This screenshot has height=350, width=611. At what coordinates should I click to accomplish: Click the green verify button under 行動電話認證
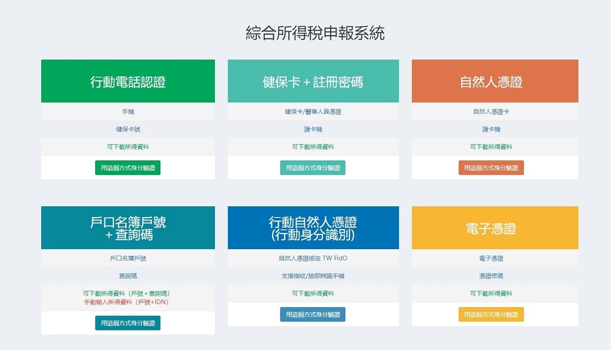128,168
